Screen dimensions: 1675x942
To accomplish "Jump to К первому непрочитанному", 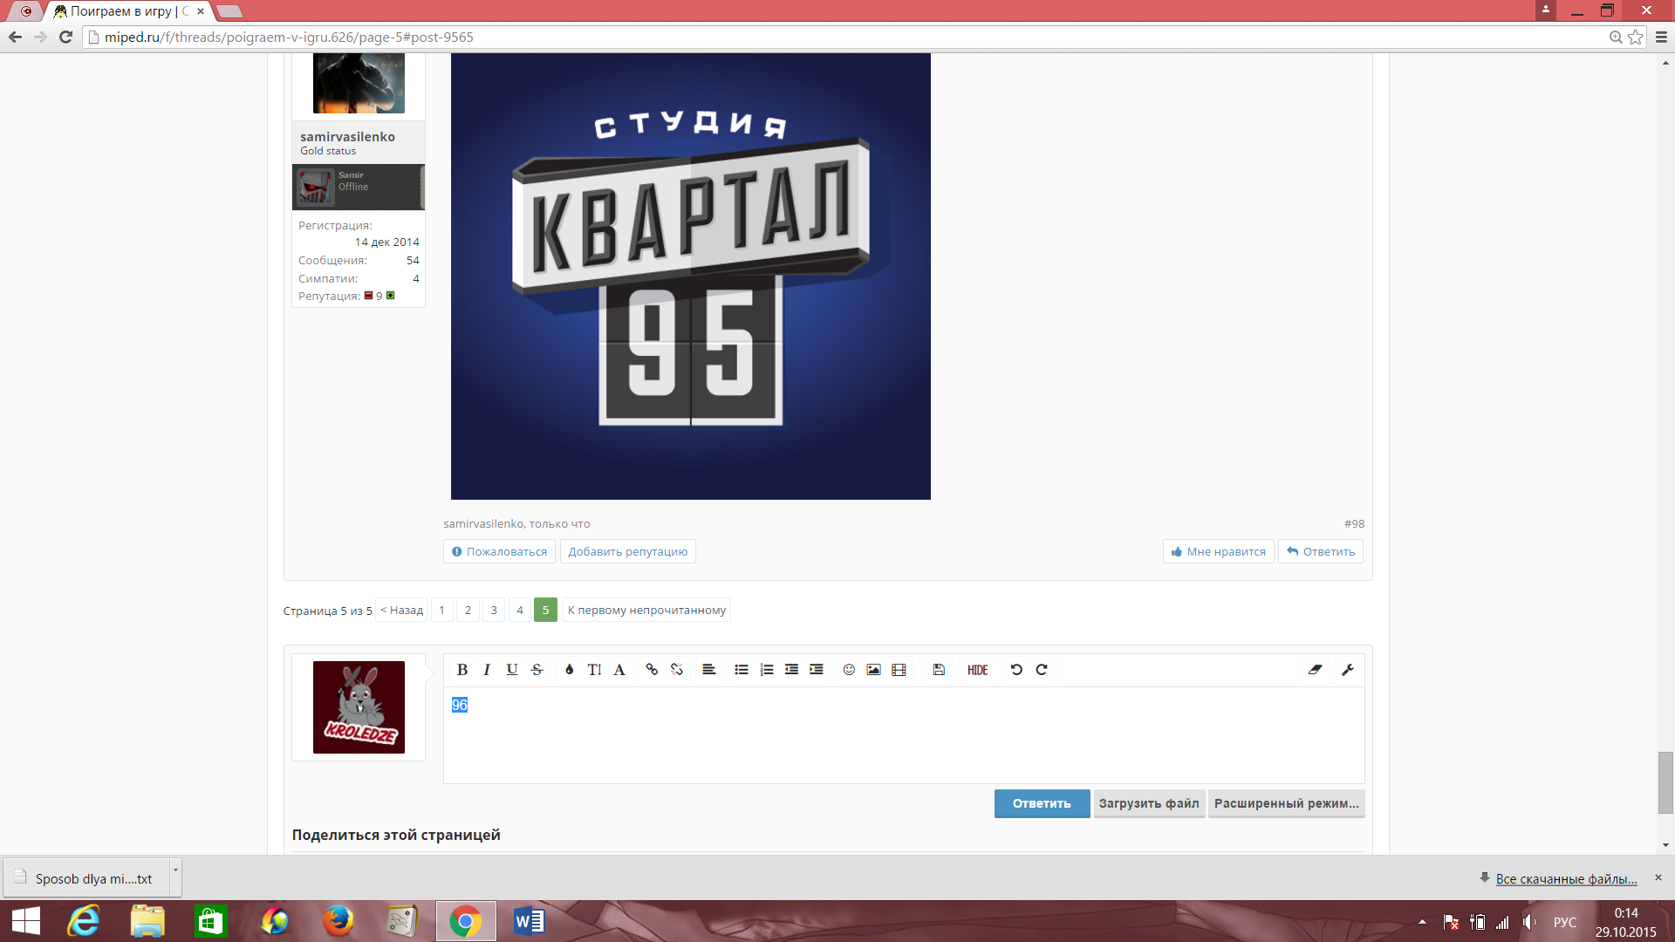I will (x=646, y=610).
